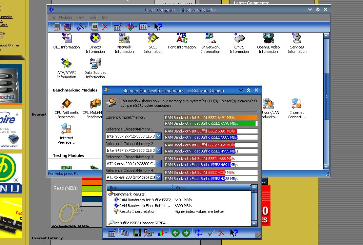The height and width of the screenshot is (245, 363).
Task: Click the Copy icon in benchmark toolbar
Action: [125, 233]
